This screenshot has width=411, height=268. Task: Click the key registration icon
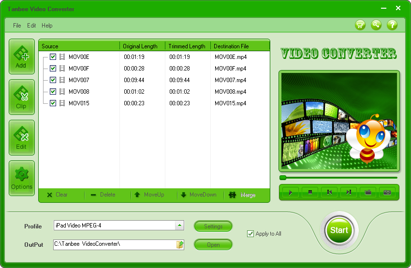[x=376, y=25]
